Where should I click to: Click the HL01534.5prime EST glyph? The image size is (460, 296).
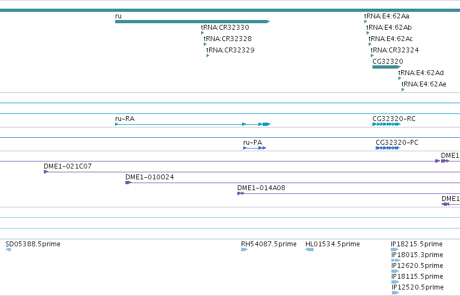click(309, 250)
